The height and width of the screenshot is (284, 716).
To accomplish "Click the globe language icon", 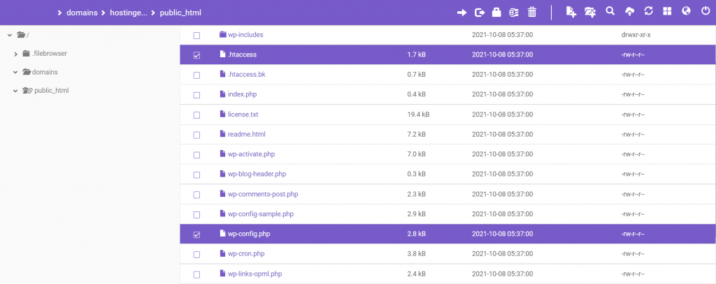I will click(x=686, y=11).
